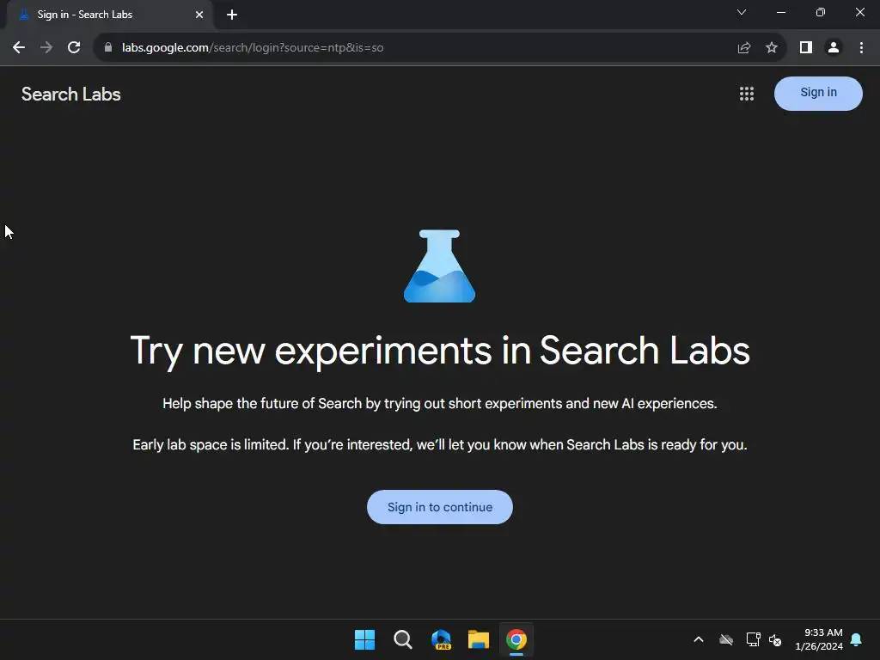Viewport: 880px width, 660px height.
Task: Click the blue Search Labs flask logo
Action: [x=439, y=266]
